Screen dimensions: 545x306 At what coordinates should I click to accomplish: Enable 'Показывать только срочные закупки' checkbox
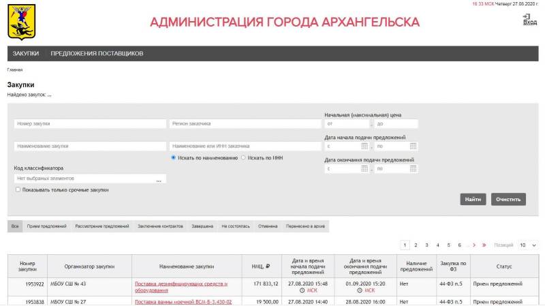(x=18, y=190)
